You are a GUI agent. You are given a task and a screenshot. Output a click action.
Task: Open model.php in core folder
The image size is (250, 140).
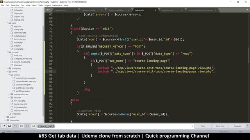pos(19,49)
